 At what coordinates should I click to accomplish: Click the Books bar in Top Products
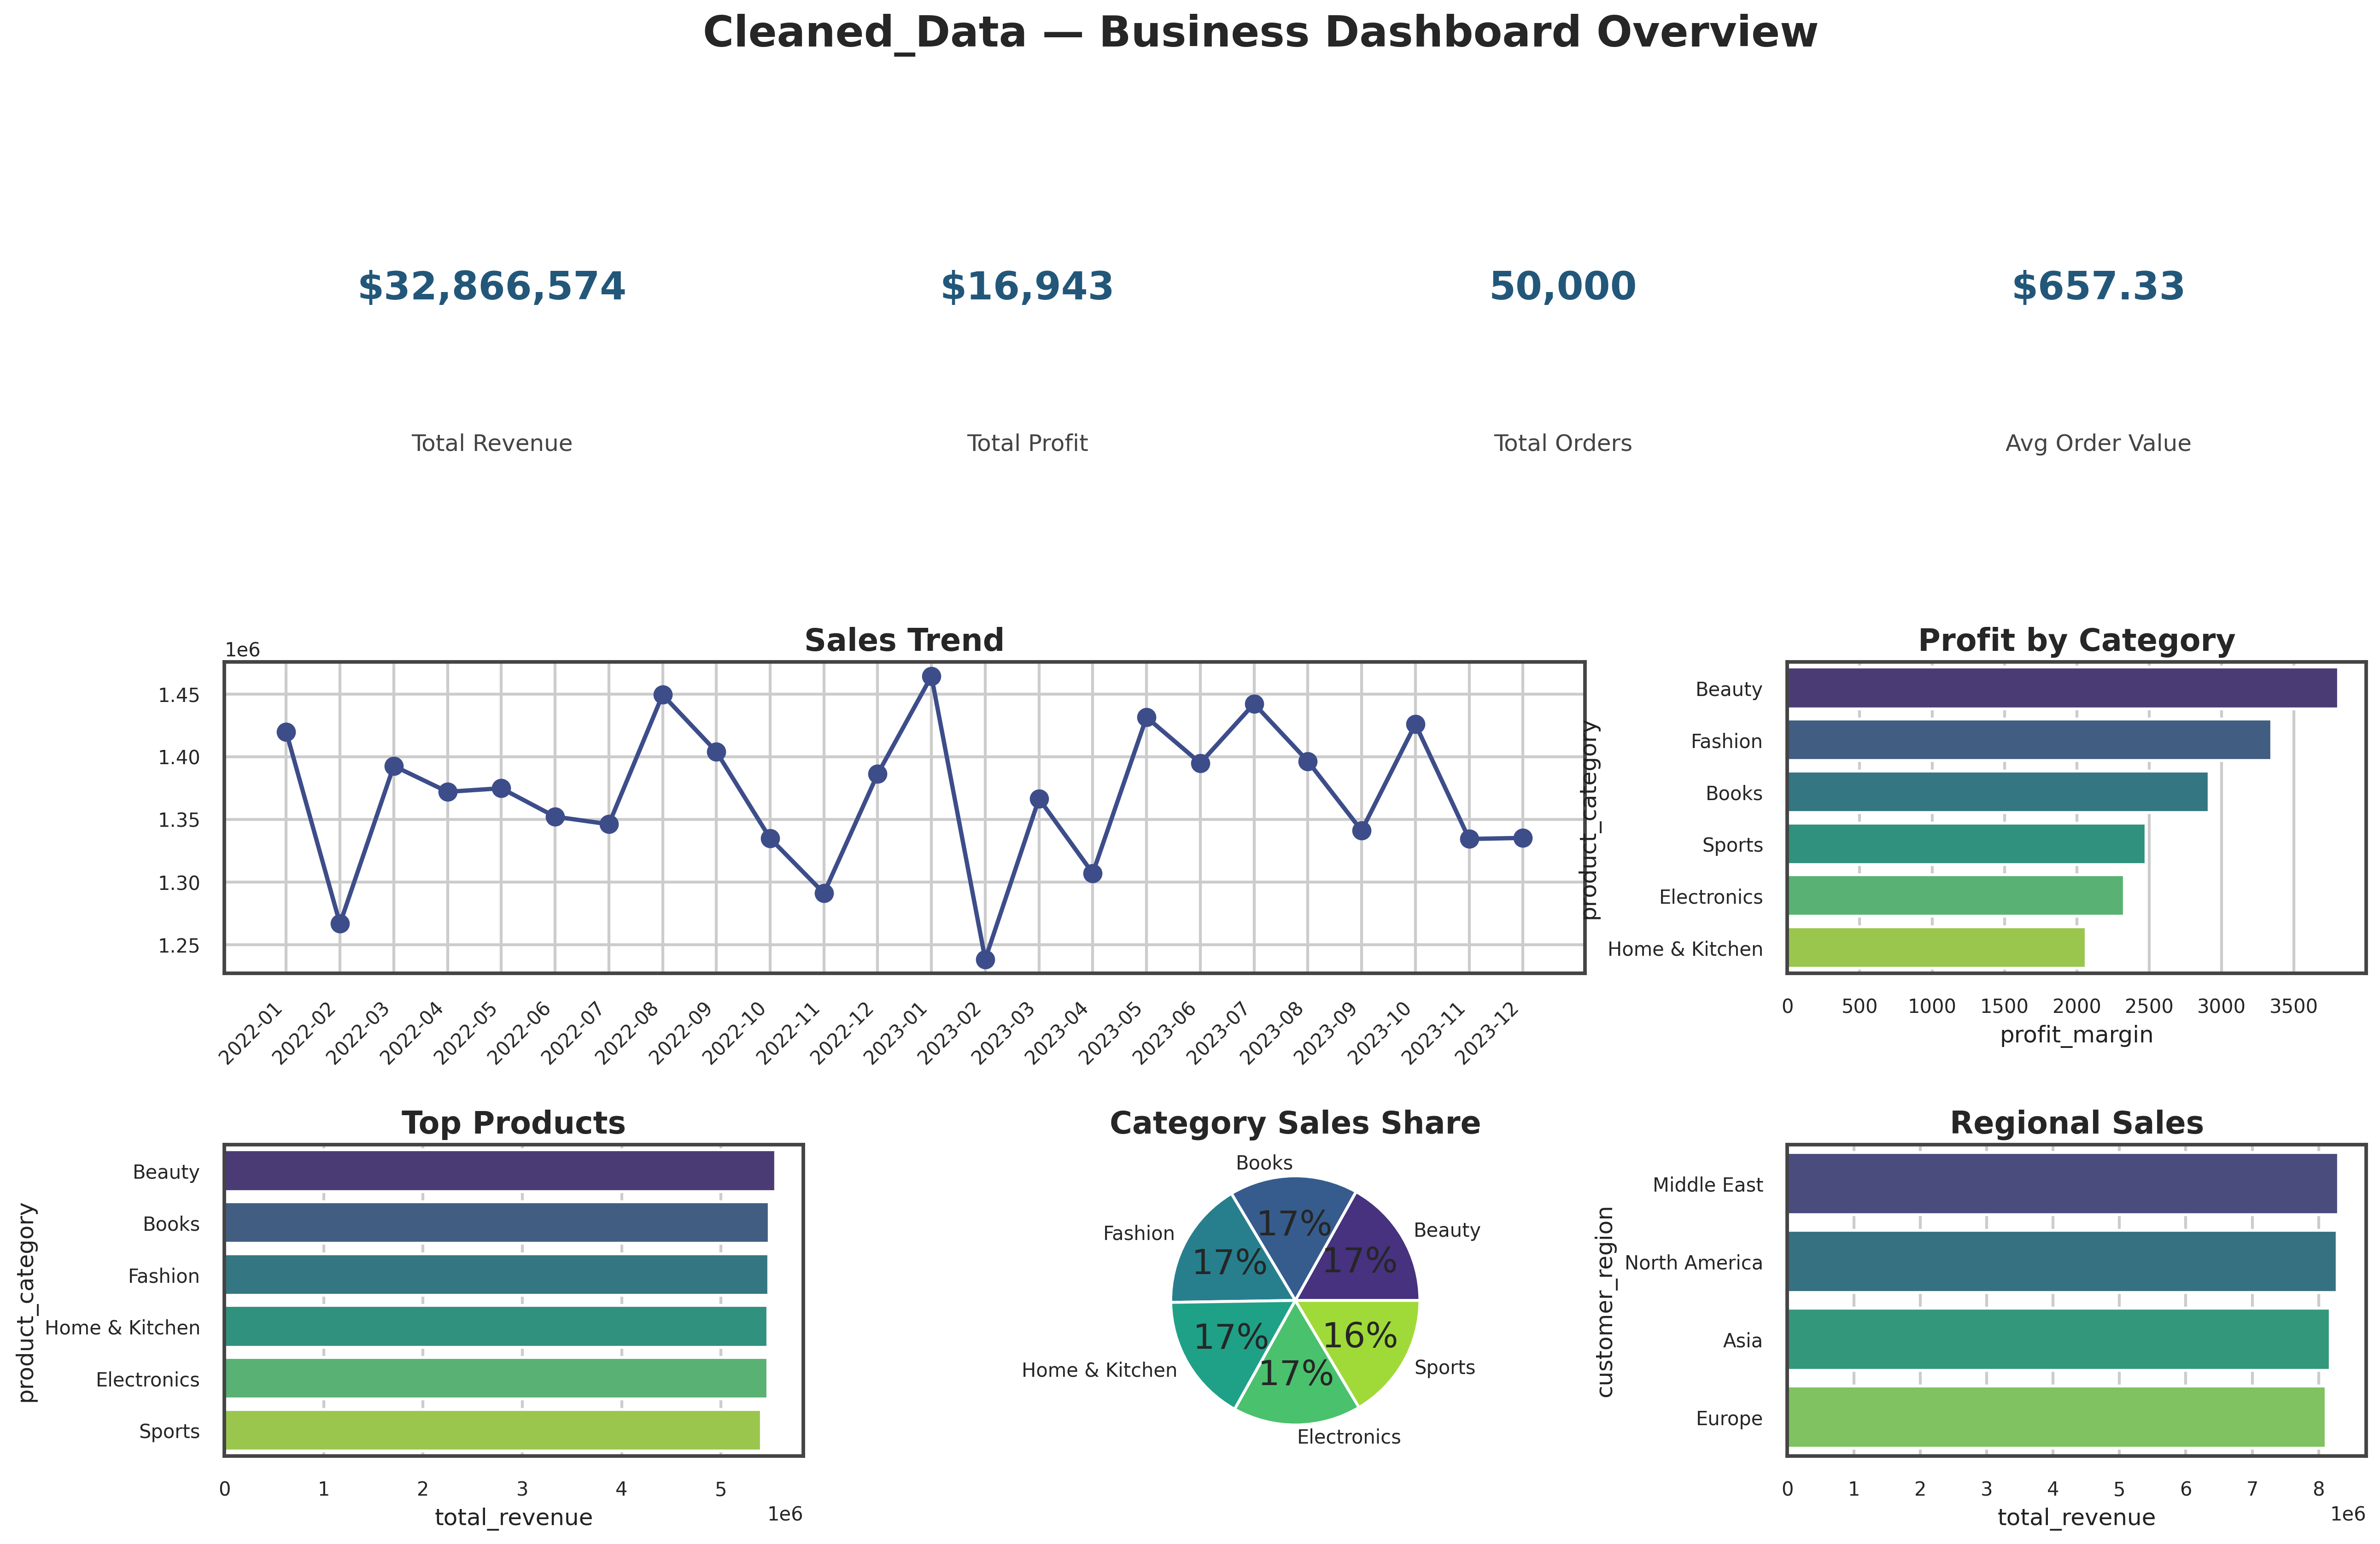pos(496,1223)
